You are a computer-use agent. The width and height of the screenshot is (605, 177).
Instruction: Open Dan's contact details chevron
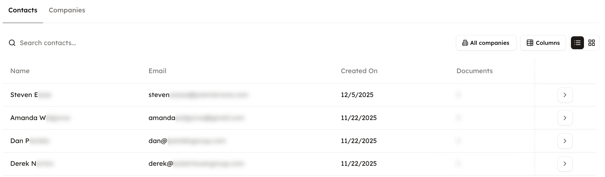coord(565,141)
